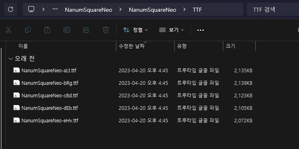This screenshot has width=299, height=149.
Task: Click the Share icon in toolbar
Action: point(86,30)
